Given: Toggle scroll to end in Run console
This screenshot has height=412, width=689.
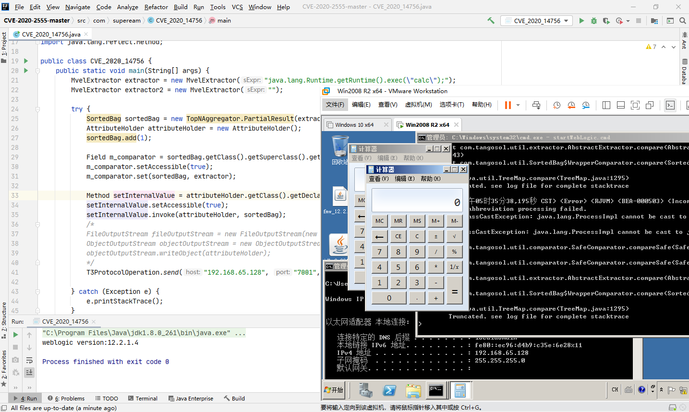Looking at the screenshot, I should [29, 372].
